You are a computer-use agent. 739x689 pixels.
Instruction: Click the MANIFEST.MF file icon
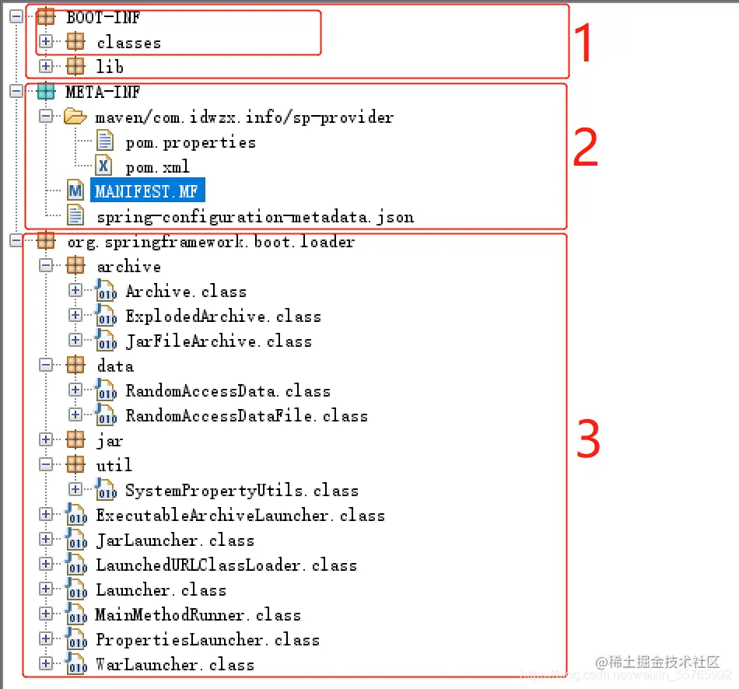coord(75,191)
